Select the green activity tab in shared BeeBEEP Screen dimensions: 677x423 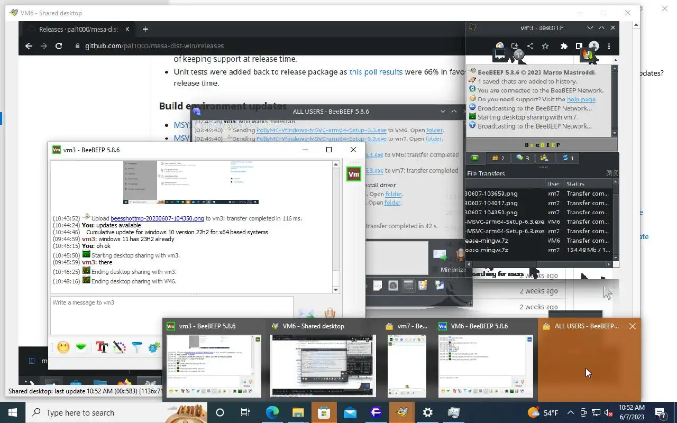tap(475, 158)
